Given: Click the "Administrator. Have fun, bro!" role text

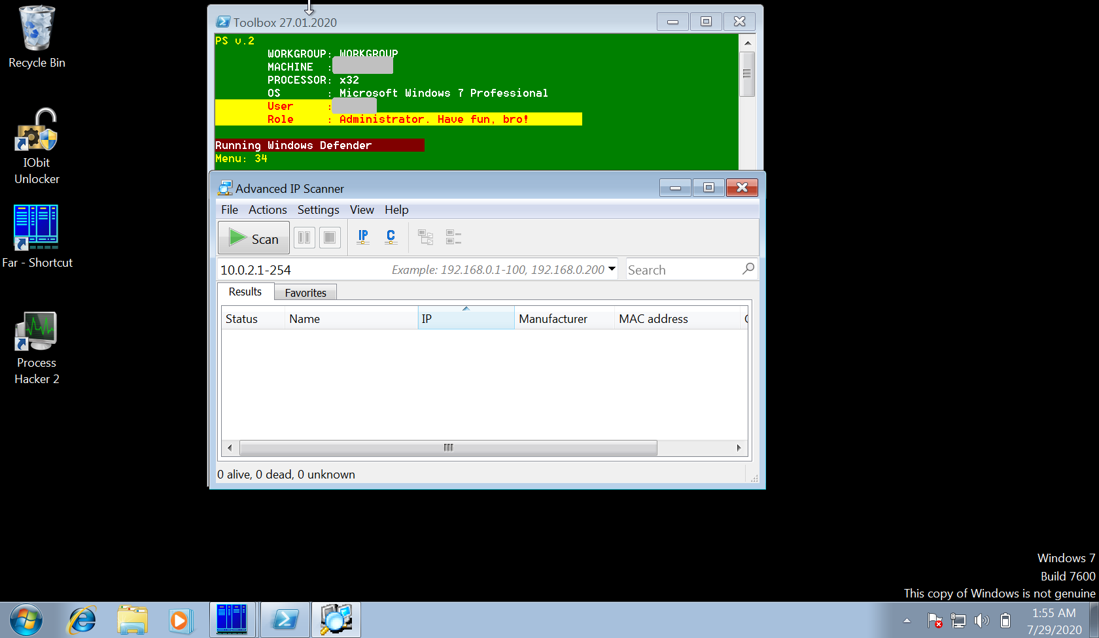Looking at the screenshot, I should (x=434, y=119).
